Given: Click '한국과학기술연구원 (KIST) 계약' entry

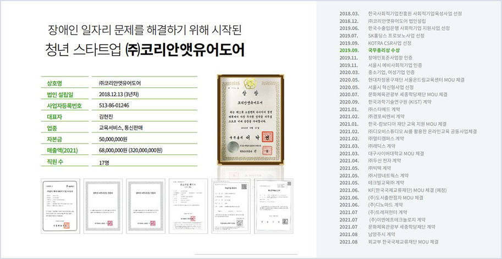Looking at the screenshot, I should [x=400, y=102].
